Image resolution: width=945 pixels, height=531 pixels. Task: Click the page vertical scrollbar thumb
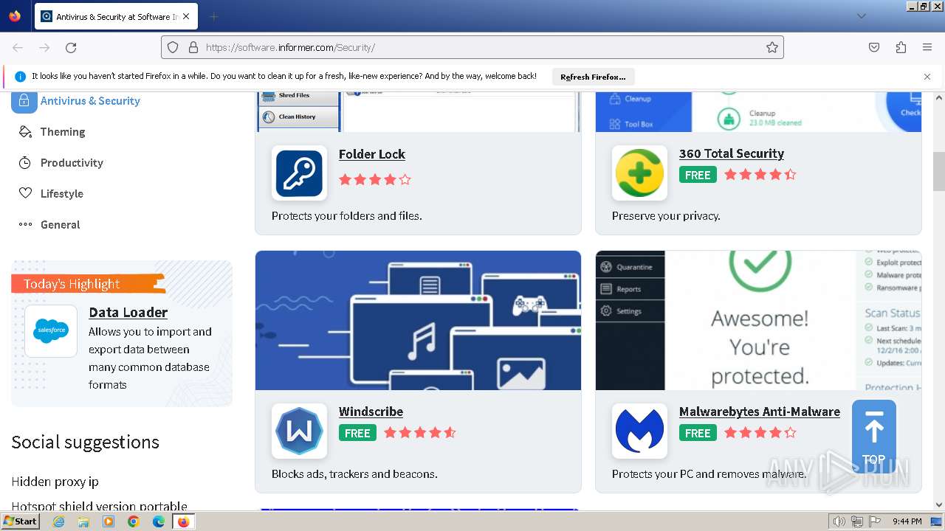tap(939, 172)
